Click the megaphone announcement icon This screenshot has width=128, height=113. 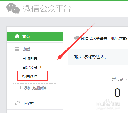tap(76, 38)
